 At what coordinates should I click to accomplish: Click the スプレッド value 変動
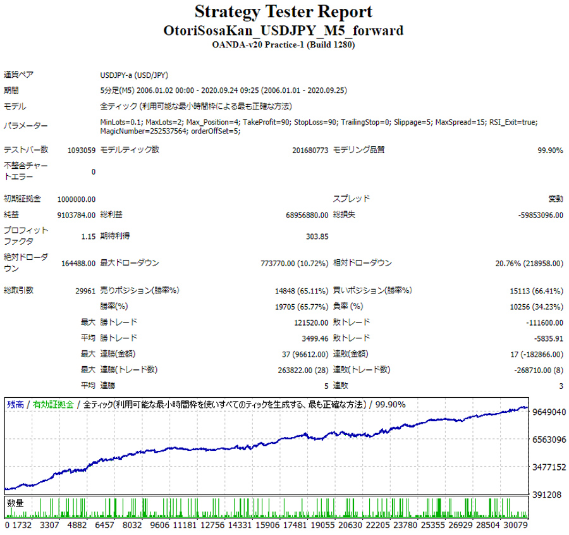coord(556,199)
